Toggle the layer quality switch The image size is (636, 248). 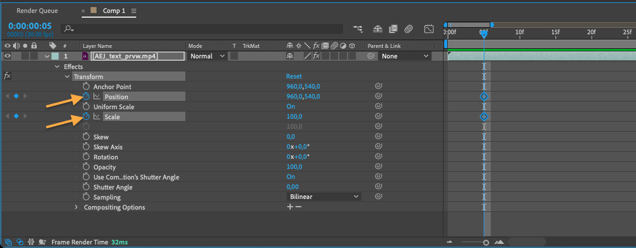pos(308,56)
